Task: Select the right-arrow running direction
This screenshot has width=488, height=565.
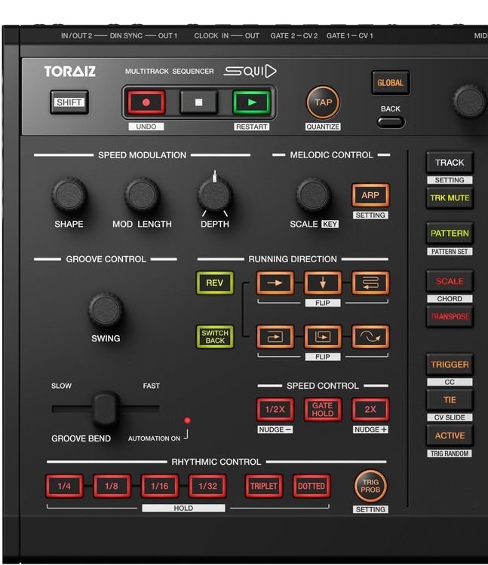Action: click(275, 283)
